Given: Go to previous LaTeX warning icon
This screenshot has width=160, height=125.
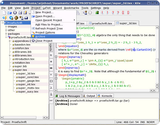Looking at the screenshot, I should point(113,13).
